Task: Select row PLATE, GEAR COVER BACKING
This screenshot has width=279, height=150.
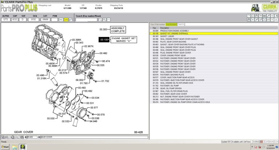Action: [x=214, y=42]
